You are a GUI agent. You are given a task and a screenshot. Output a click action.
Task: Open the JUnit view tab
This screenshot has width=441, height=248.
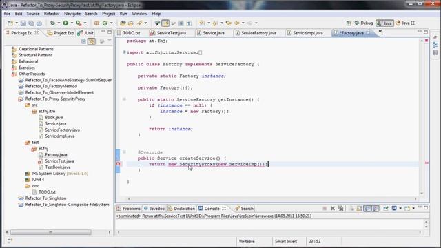85,33
